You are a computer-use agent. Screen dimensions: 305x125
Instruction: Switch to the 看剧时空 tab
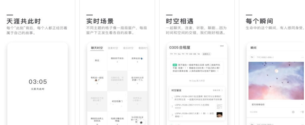pos(143,48)
